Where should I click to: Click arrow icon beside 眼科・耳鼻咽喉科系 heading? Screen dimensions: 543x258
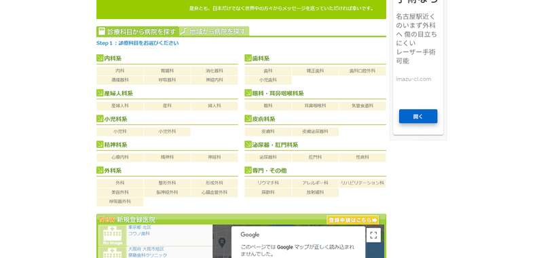point(248,93)
